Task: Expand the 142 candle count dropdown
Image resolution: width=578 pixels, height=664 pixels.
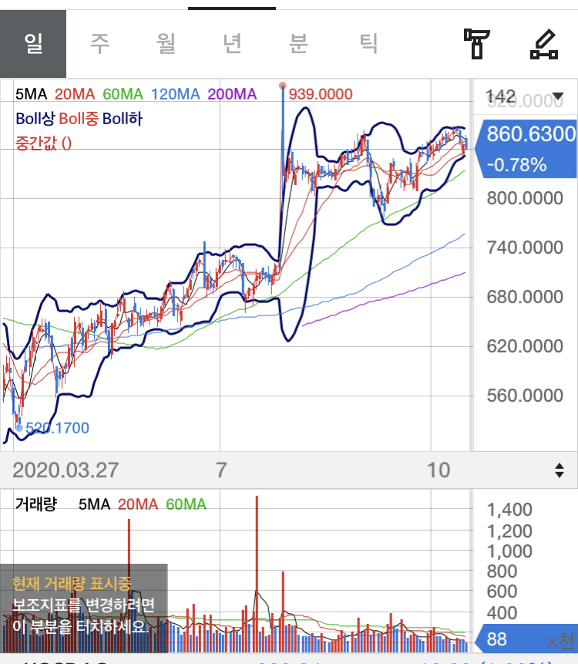Action: [x=524, y=96]
